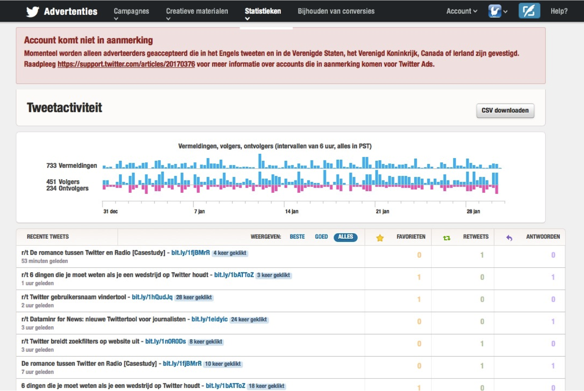Click the RECENTE TWEETS header
Image resolution: width=584 pixels, height=391 pixels.
(x=47, y=236)
